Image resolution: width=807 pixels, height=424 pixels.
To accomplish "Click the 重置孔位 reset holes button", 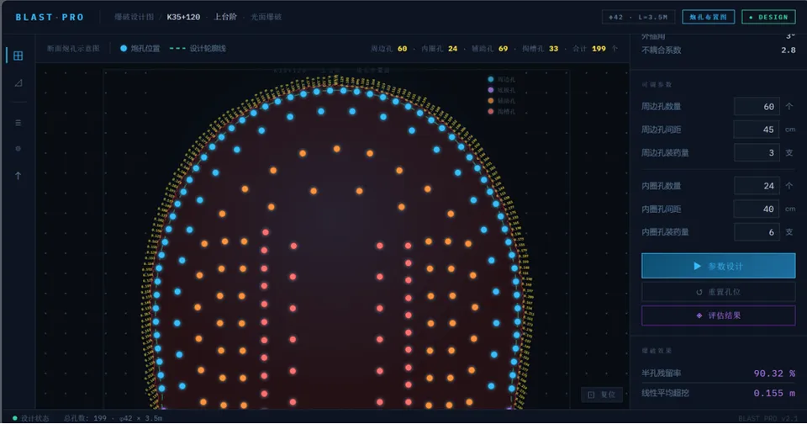I will (x=718, y=292).
